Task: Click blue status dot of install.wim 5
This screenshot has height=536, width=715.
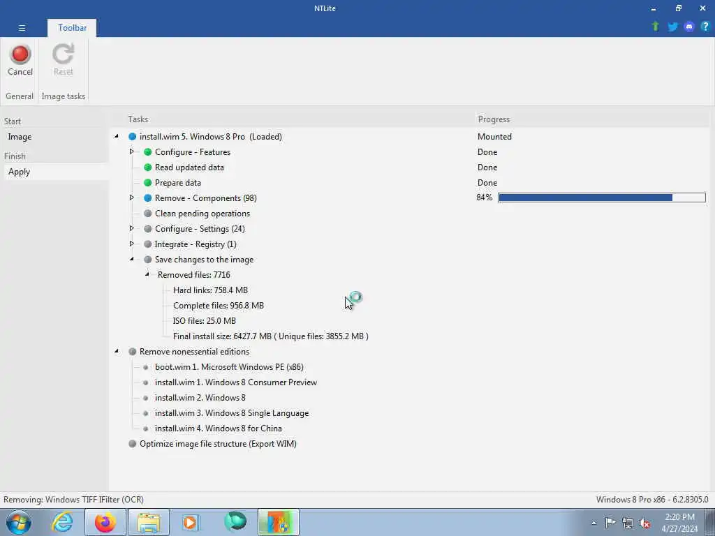Action: pyautogui.click(x=132, y=136)
